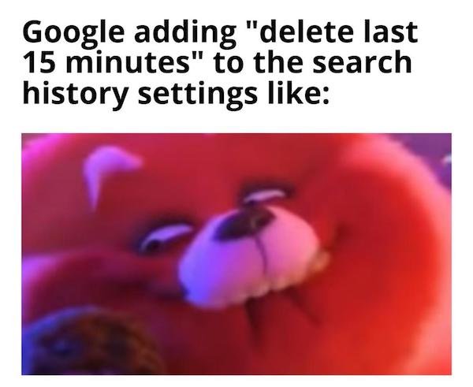Click the word "adding" in the caption
Viewport: 473px width, 387px height.
point(185,32)
